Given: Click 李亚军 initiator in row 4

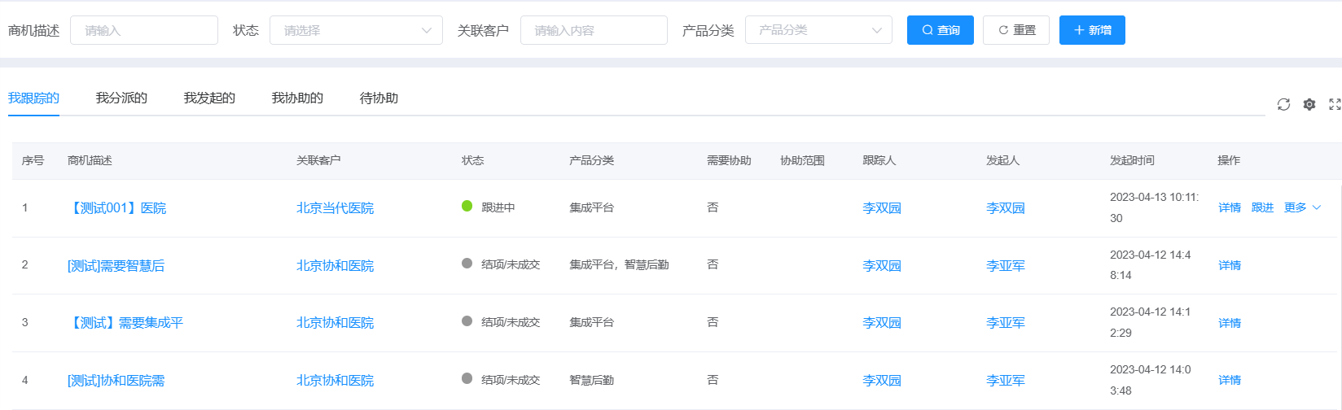Looking at the screenshot, I should [1005, 380].
